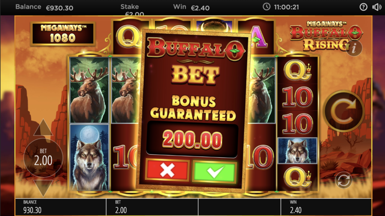Select the bottom WIN 2.40 panel

tap(326, 207)
